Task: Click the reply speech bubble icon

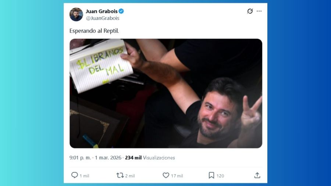Action: tap(75, 175)
